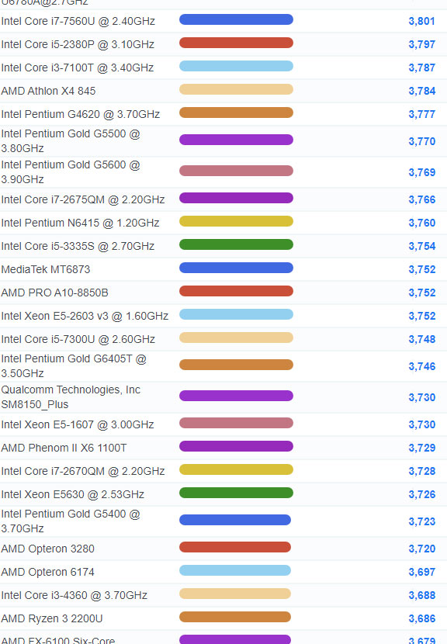The width and height of the screenshot is (447, 644).
Task: Select Intel Core i5-3335S @ 2.70GHz
Action: click(x=78, y=246)
